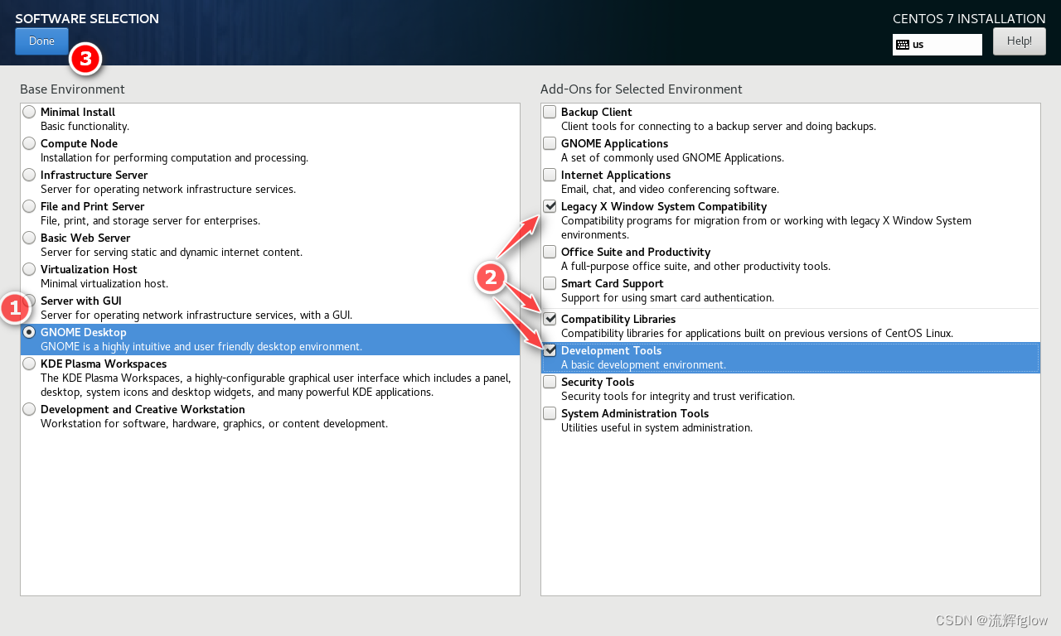The width and height of the screenshot is (1061, 636).
Task: Click 'Server with GUI' label text
Action: pos(81,301)
